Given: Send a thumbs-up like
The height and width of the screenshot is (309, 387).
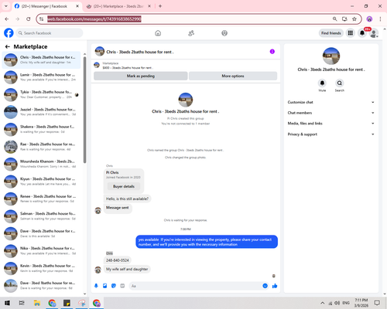Looking at the screenshot, I should tap(275, 286).
